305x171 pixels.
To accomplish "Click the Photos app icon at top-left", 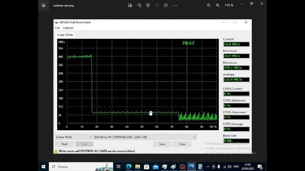I will 43,5.
